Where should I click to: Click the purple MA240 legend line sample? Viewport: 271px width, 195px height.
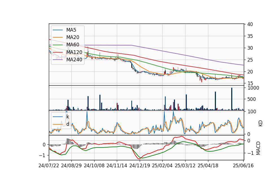click(x=58, y=60)
